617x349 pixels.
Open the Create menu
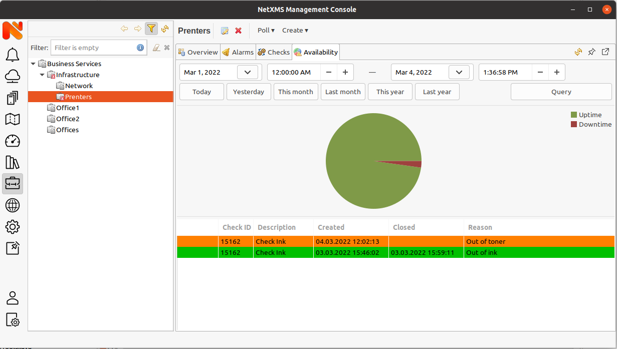click(295, 31)
